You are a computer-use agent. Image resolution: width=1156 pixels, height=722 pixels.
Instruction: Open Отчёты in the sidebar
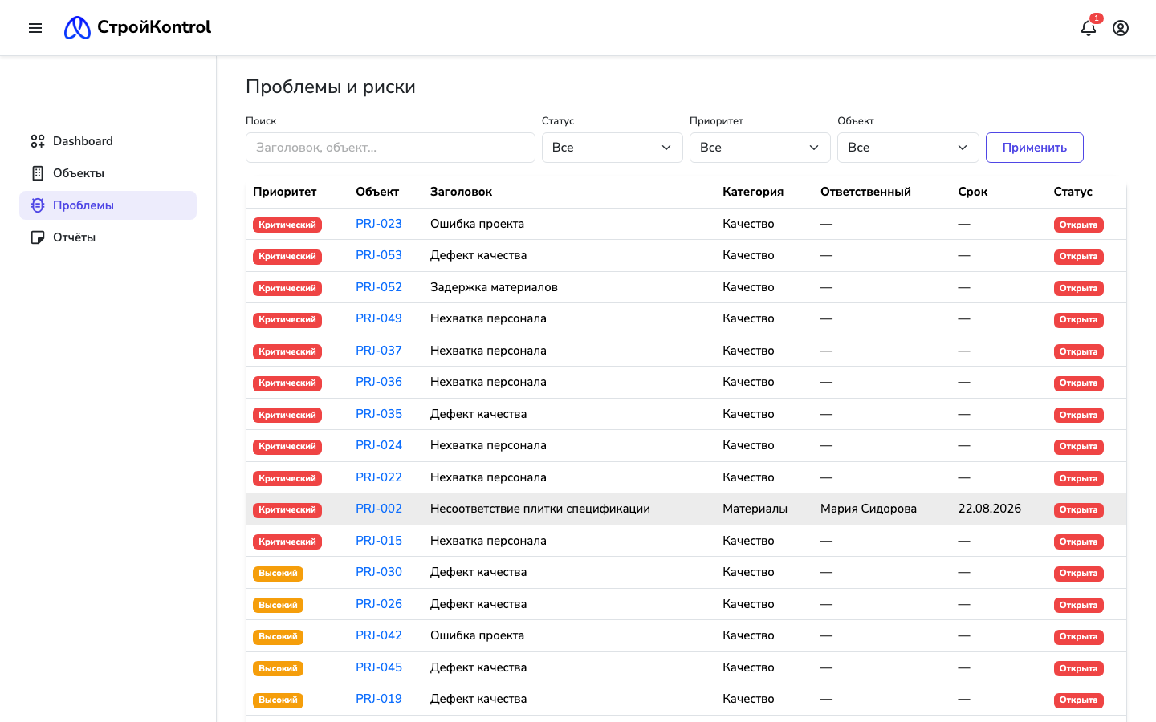[108, 237]
